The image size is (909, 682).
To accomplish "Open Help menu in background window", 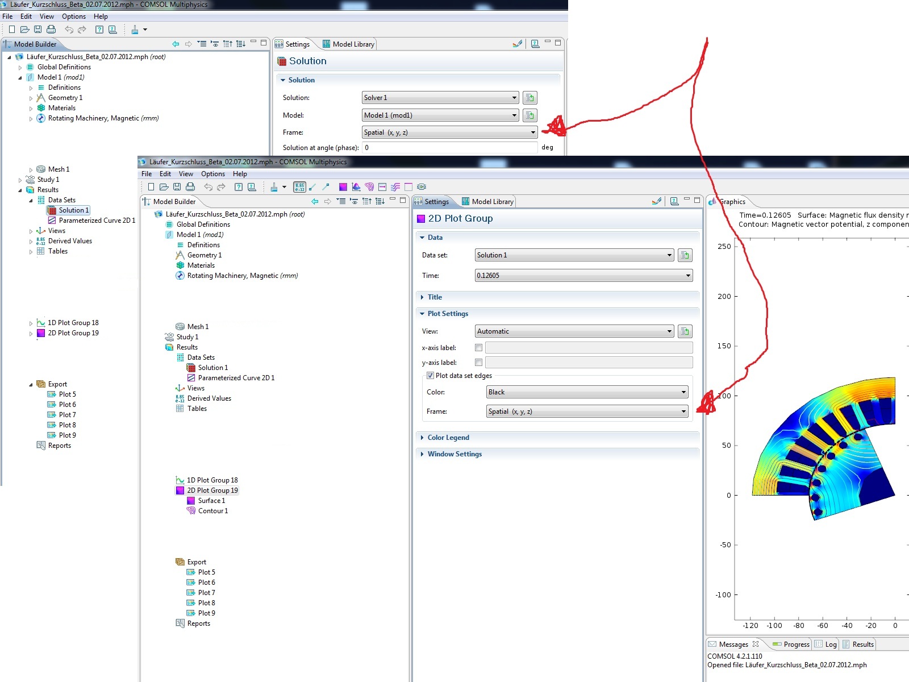I will coord(101,16).
